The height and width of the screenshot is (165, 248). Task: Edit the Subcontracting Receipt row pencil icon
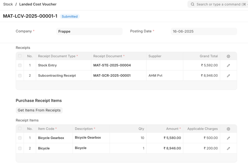(228, 76)
